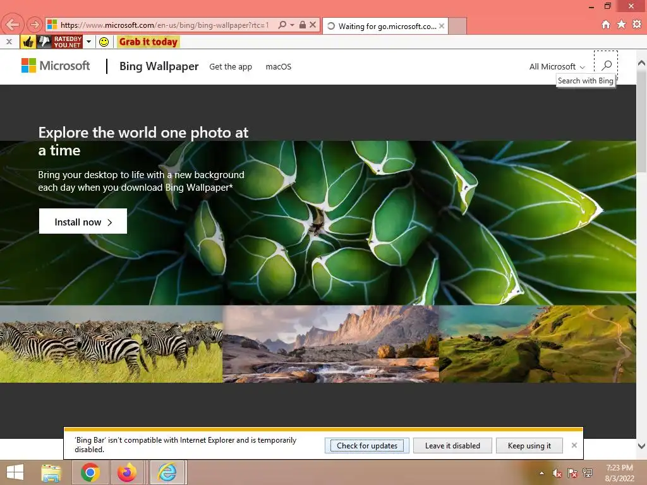The height and width of the screenshot is (485, 647).
Task: Click the address bar URL field
Action: (164, 25)
